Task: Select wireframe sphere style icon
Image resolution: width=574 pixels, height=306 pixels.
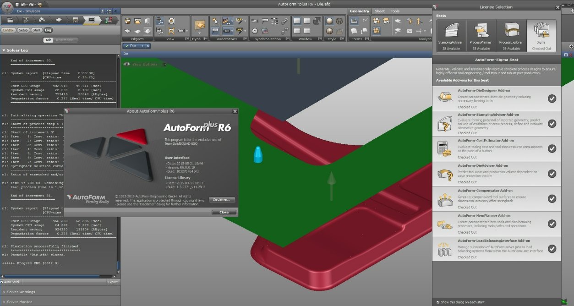Action: [x=339, y=21]
